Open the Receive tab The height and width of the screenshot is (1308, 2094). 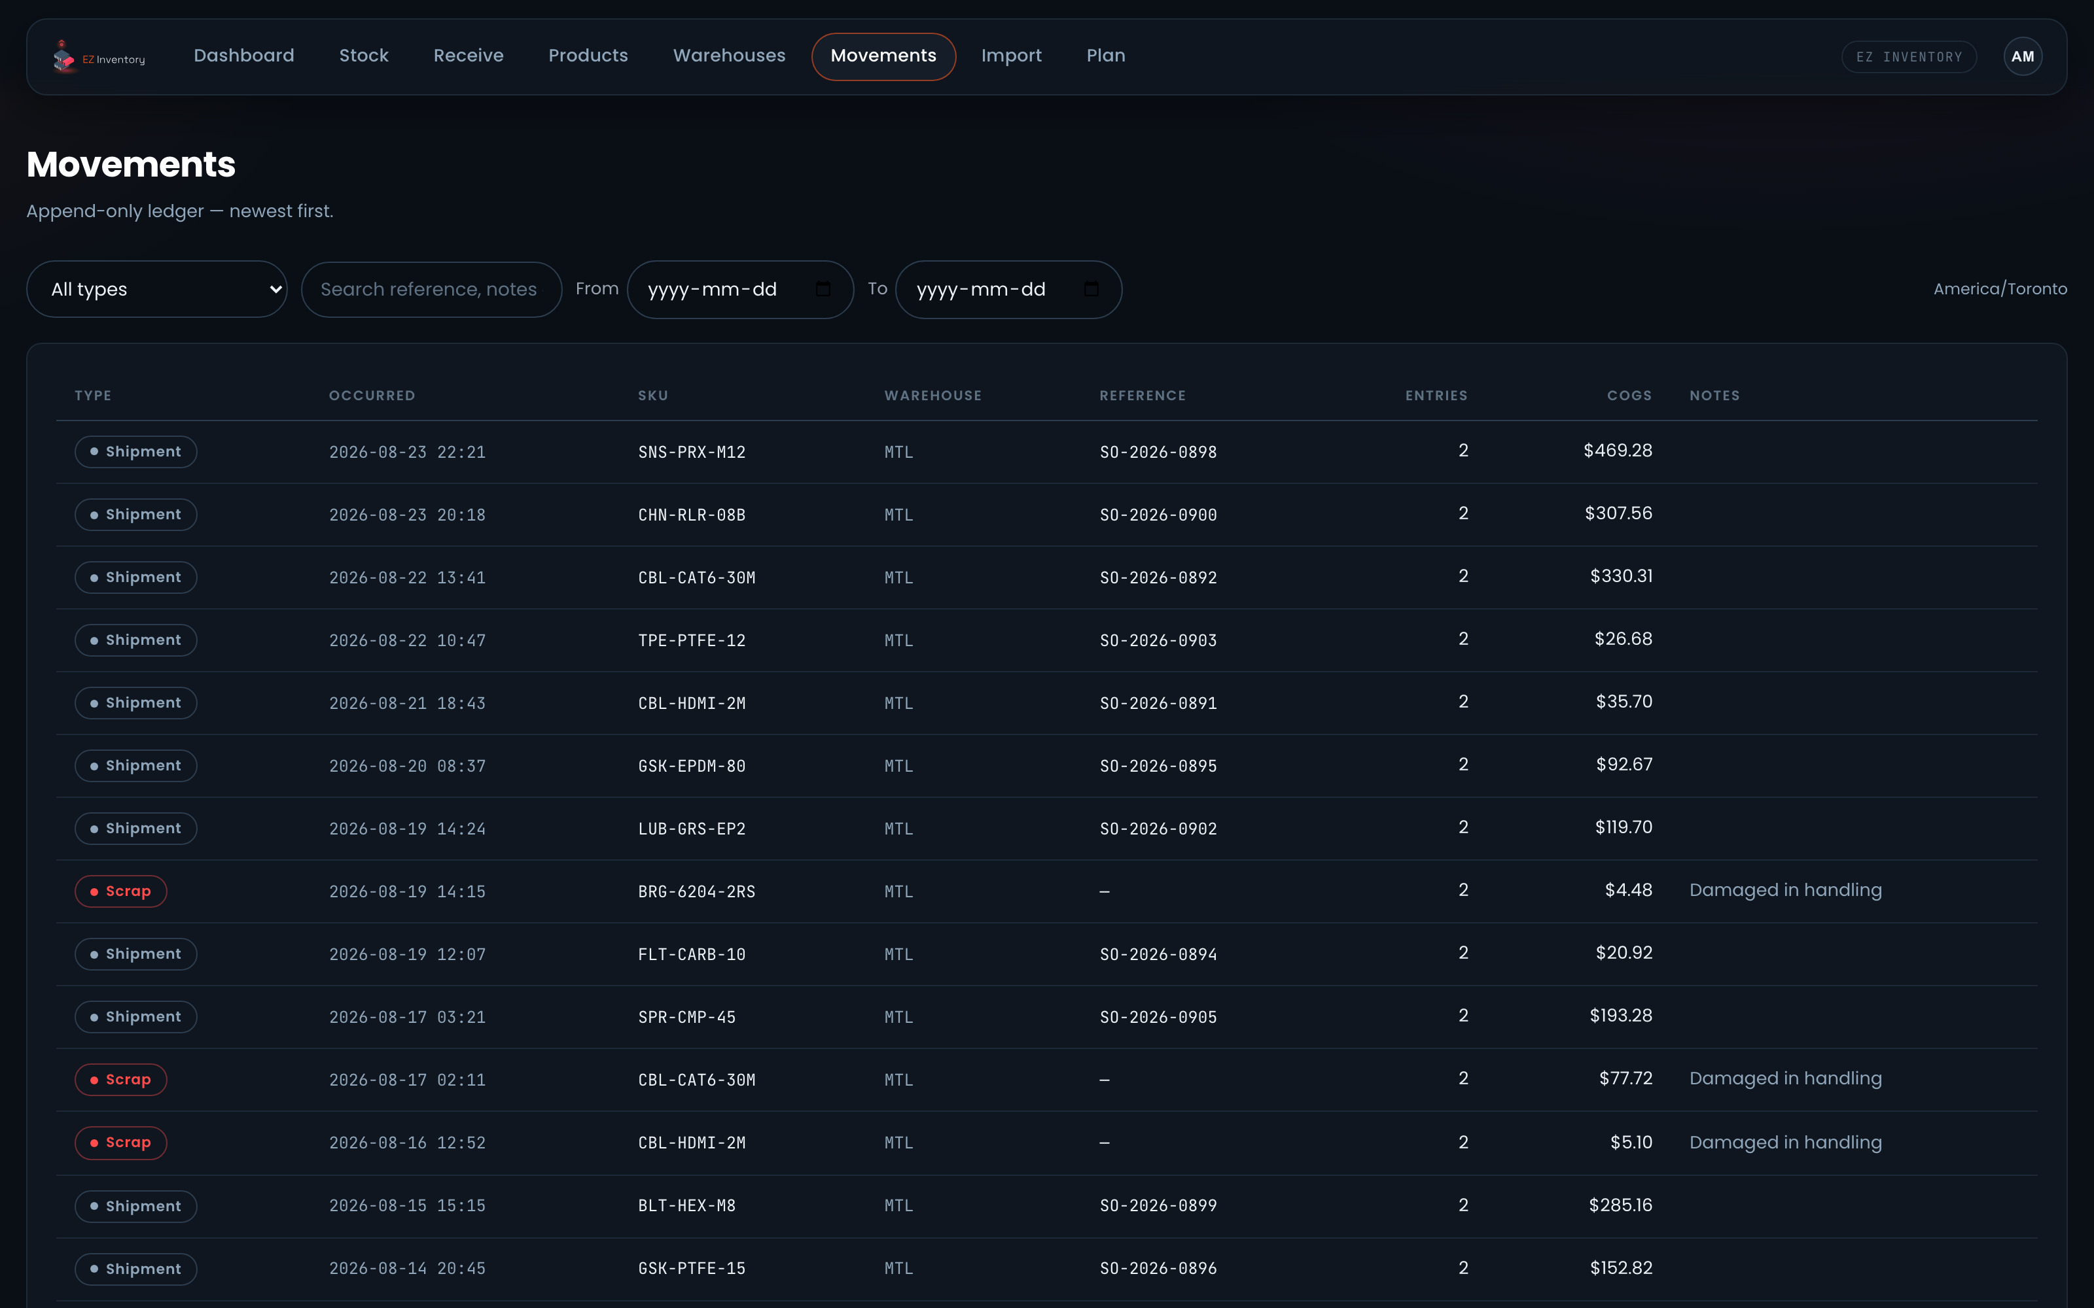click(x=468, y=56)
